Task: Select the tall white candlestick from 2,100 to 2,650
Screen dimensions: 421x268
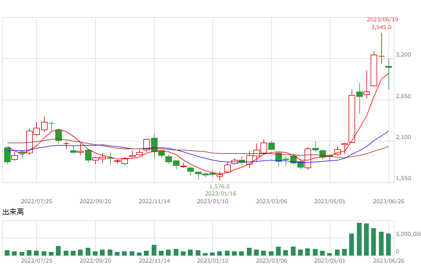Action: (352, 119)
